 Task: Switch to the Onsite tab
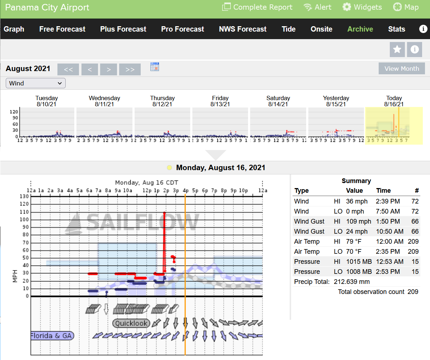tap(321, 29)
